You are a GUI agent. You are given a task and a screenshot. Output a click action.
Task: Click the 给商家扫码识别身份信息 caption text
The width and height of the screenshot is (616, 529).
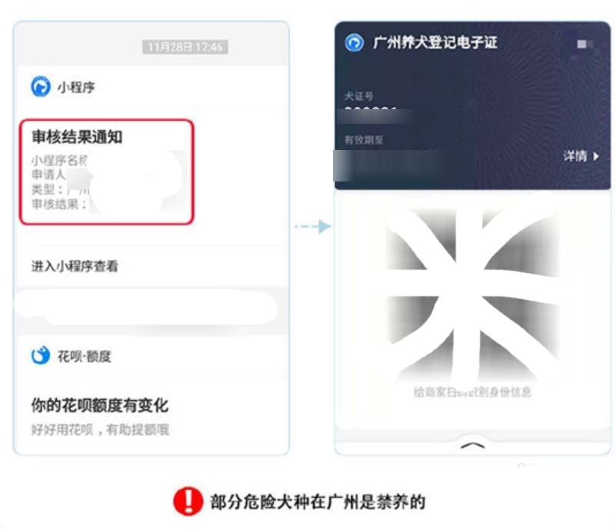click(473, 392)
